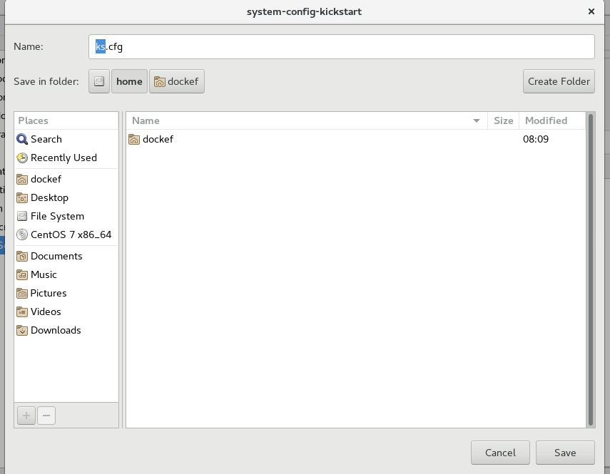The height and width of the screenshot is (474, 610).
Task: Select Recently Used label in Places
Action: click(63, 158)
